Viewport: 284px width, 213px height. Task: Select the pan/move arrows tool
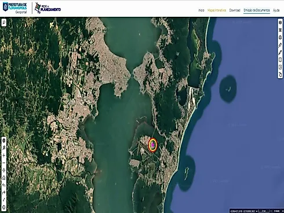[3, 170]
